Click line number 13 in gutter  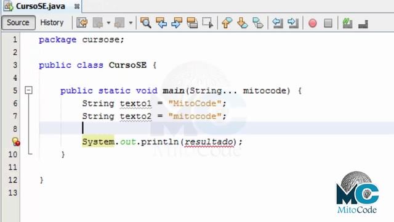[12, 193]
